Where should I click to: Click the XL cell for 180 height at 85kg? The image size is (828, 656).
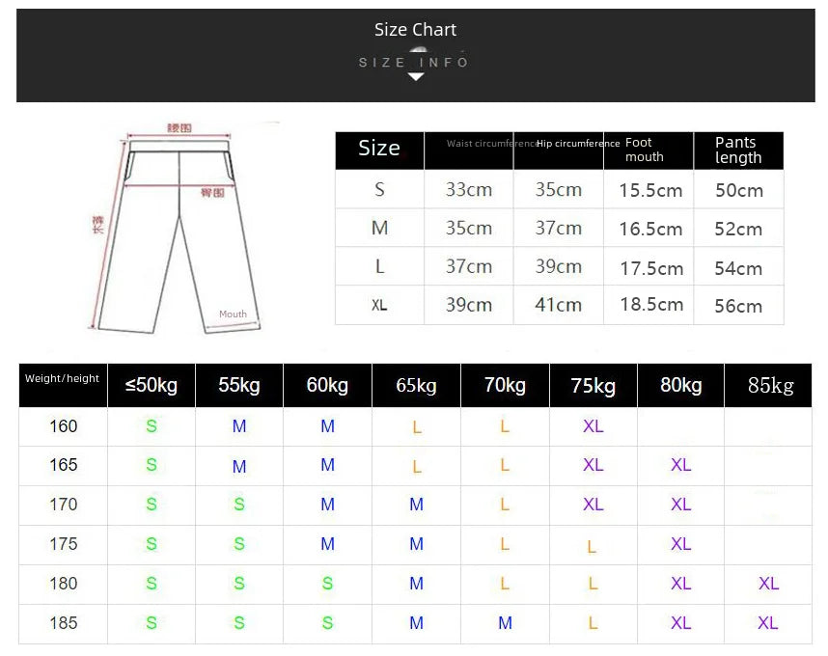click(768, 584)
